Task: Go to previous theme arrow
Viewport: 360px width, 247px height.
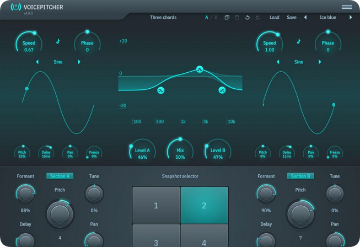Action: [x=305, y=18]
